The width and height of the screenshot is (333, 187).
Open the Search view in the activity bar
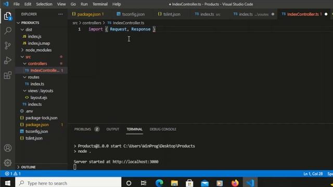pyautogui.click(x=8, y=31)
